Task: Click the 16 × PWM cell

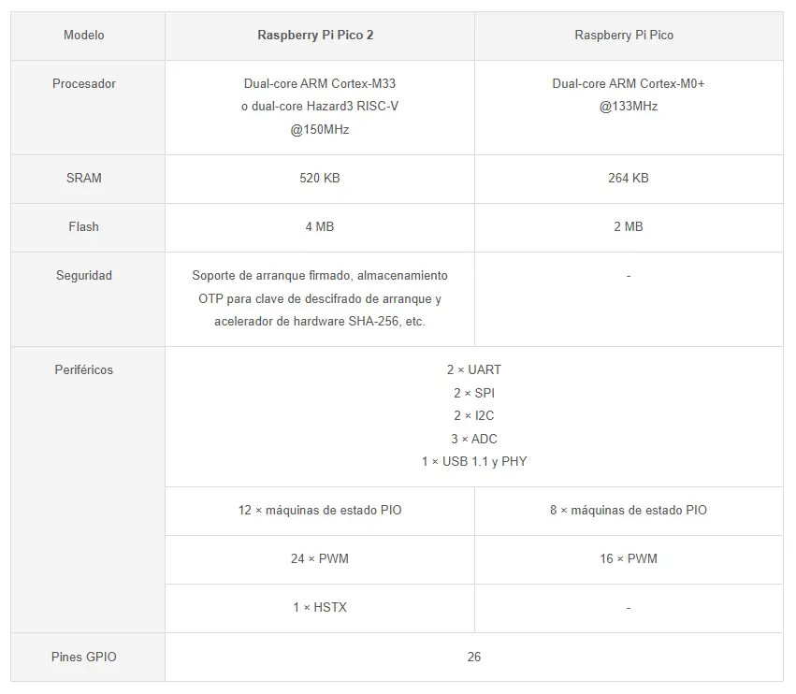Action: pyautogui.click(x=629, y=559)
